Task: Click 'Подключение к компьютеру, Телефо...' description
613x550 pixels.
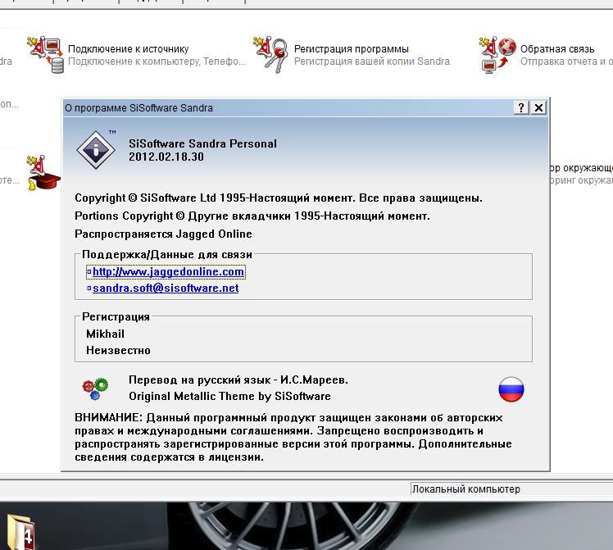Action: (157, 61)
